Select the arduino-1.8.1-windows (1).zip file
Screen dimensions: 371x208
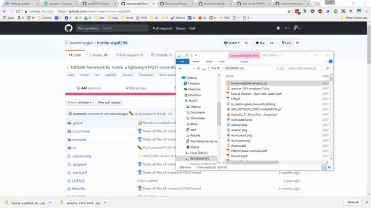[250, 88]
